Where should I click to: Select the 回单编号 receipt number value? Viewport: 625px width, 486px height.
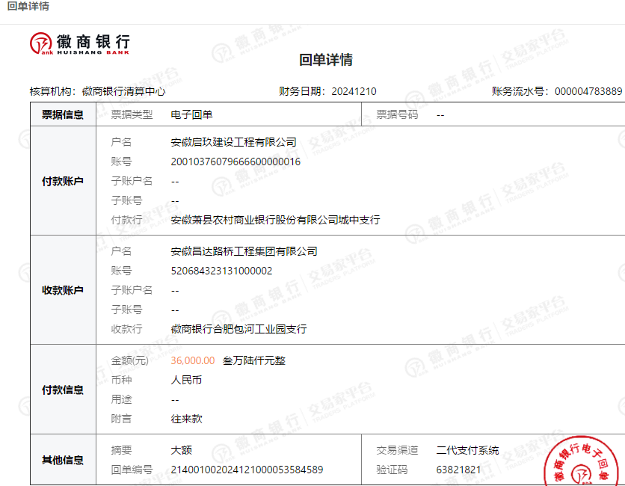click(247, 470)
